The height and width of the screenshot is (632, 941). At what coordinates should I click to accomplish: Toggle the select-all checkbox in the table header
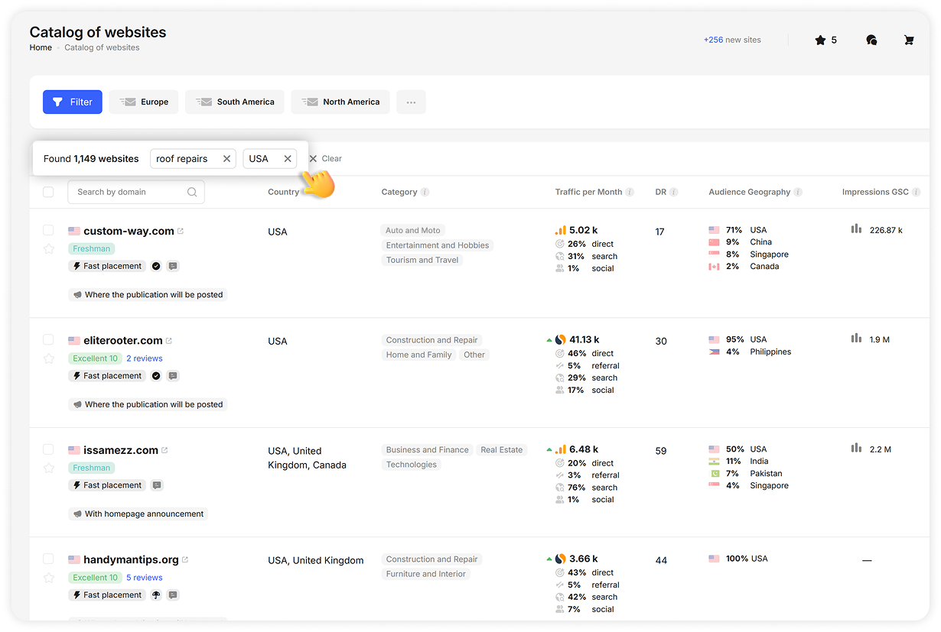[x=48, y=192]
